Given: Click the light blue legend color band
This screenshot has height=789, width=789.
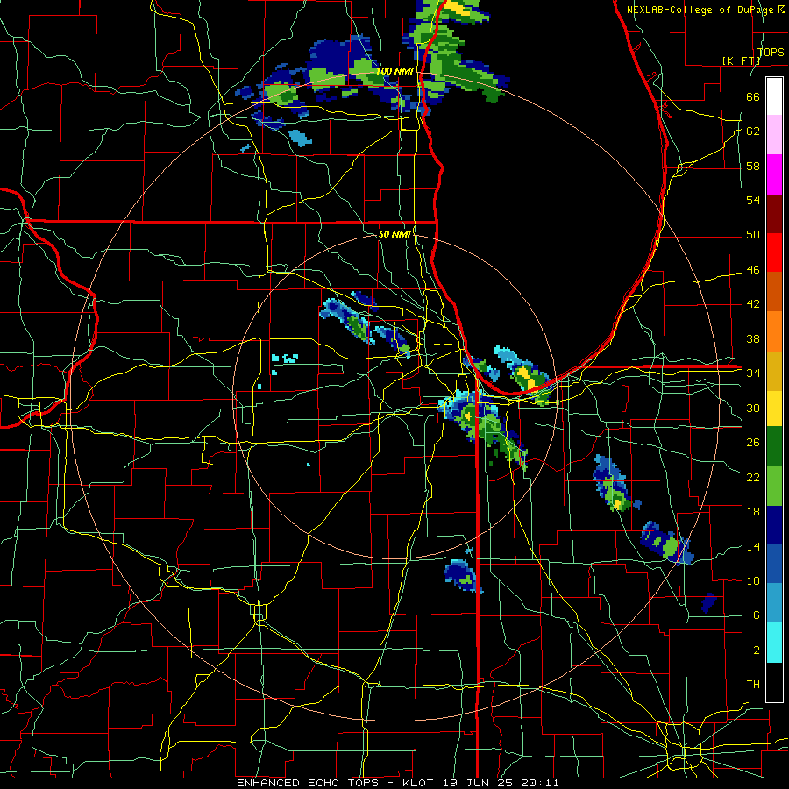Looking at the screenshot, I should (x=774, y=603).
